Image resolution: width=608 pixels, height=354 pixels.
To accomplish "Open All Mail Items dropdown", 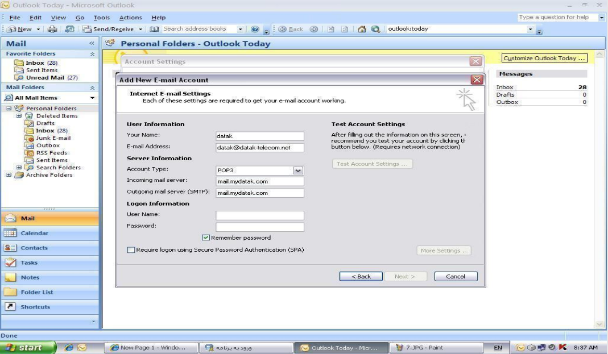I will [x=92, y=98].
